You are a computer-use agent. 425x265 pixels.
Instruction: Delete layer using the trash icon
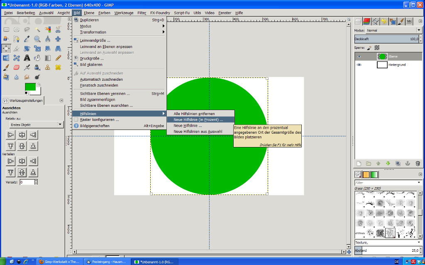coord(418,164)
